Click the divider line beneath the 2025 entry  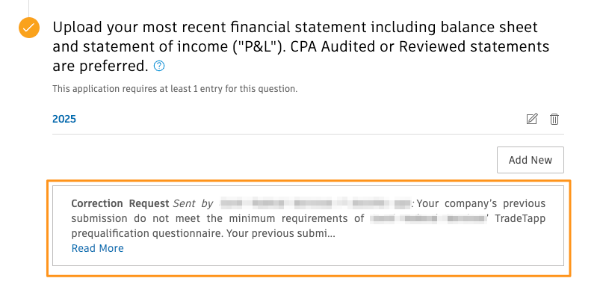(308, 134)
